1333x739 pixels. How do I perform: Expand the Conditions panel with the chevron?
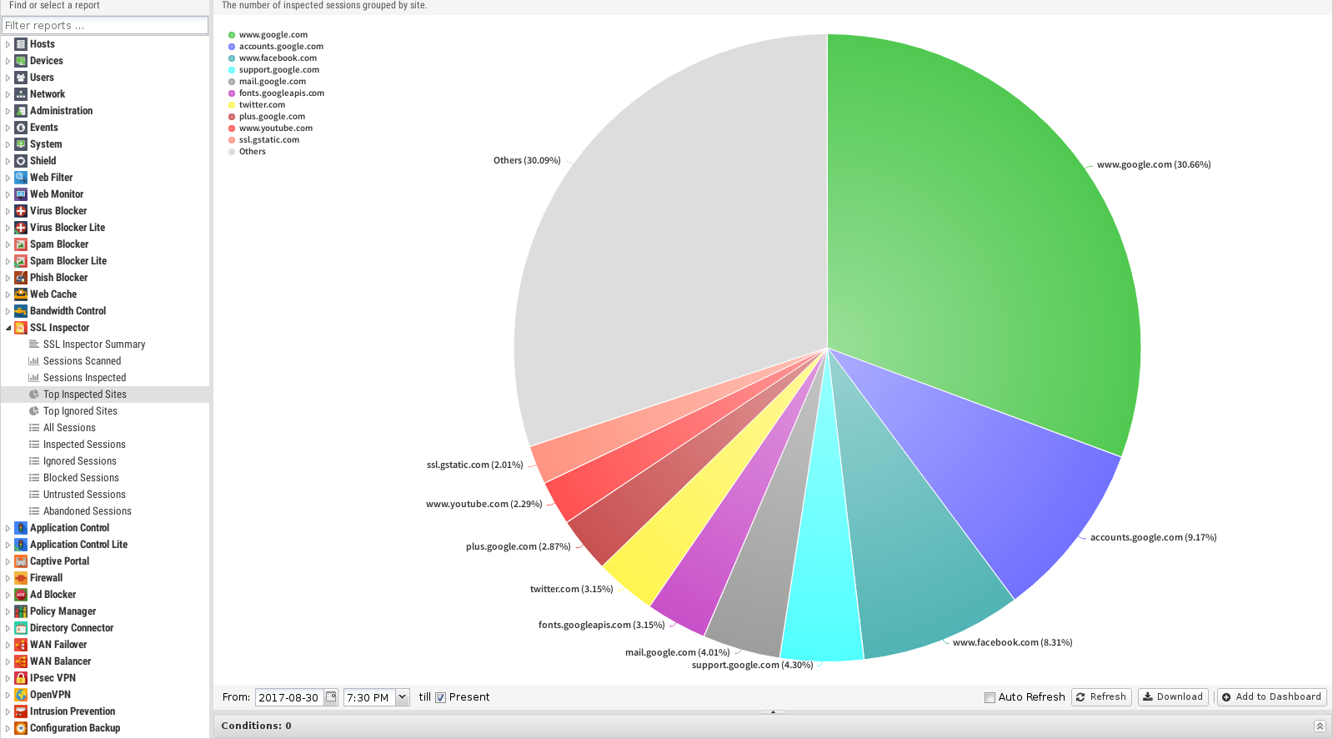1320,726
